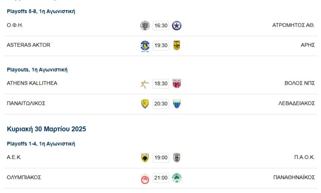Click the OFI team crest icon
321x193 pixels.
(x=145, y=26)
